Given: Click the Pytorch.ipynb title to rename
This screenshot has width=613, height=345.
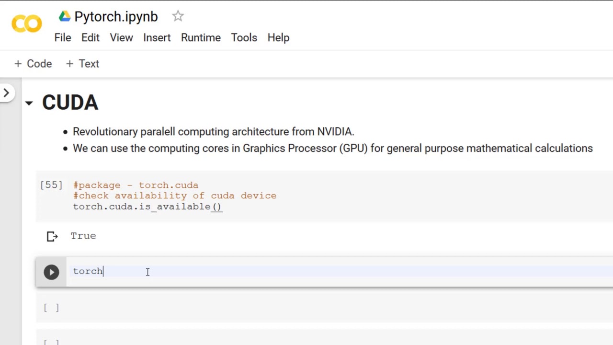Looking at the screenshot, I should click(116, 16).
